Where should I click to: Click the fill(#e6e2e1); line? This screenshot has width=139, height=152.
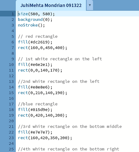click(x=35, y=65)
